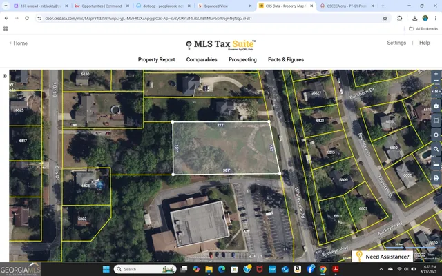Open the Property Report tab

(156, 60)
